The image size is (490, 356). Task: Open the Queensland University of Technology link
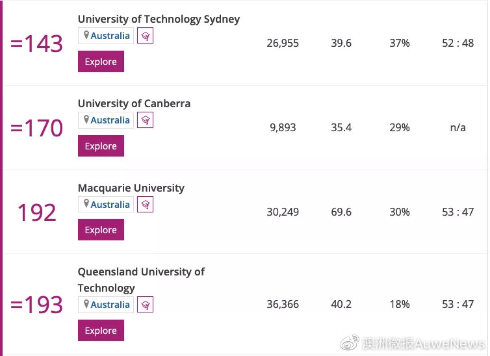point(141,272)
